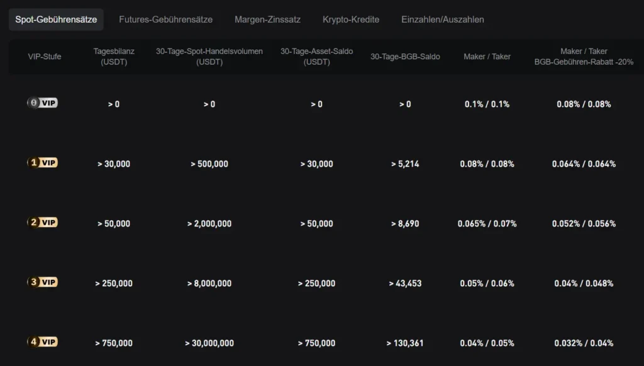Go to the Krypto-Kredite tab

point(351,19)
